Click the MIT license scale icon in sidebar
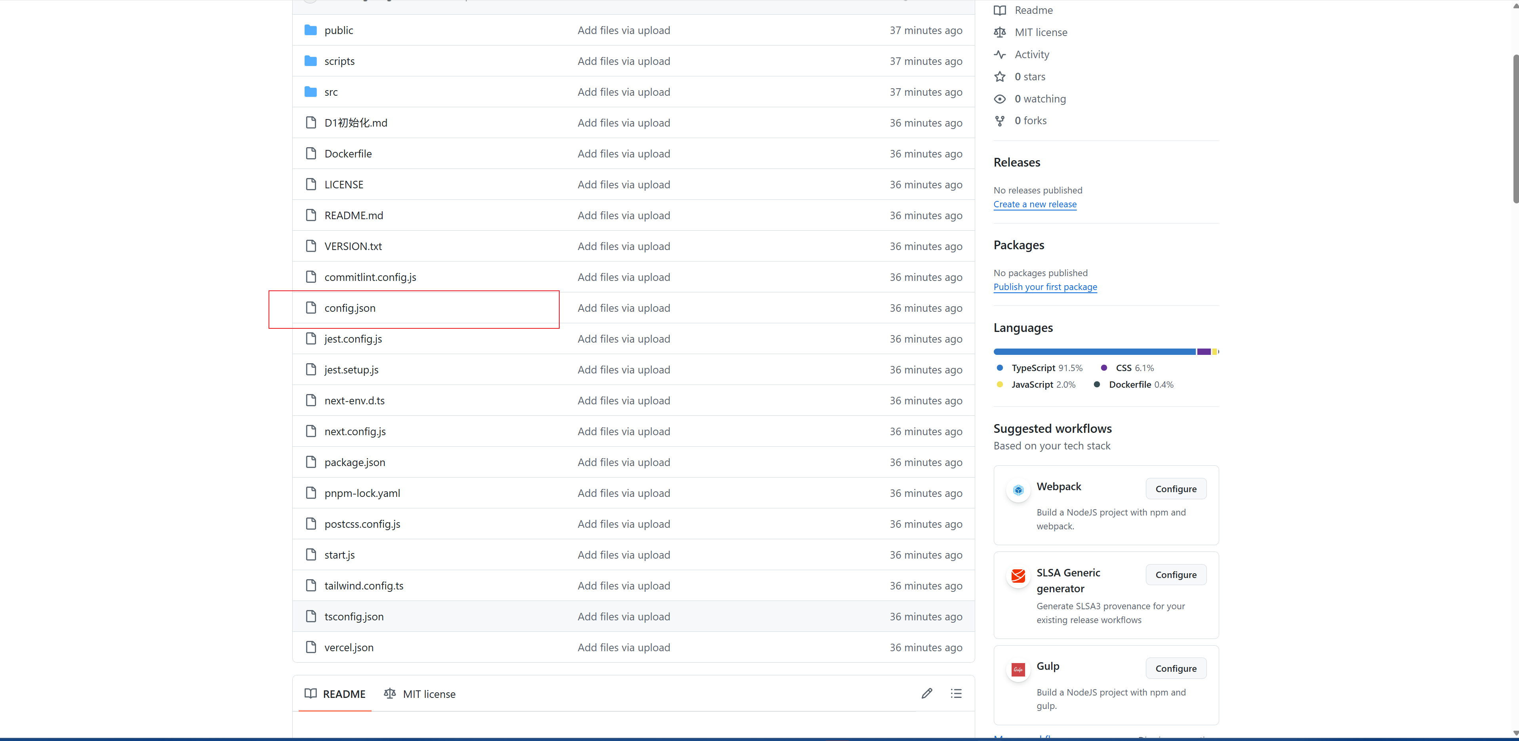Image resolution: width=1519 pixels, height=741 pixels. pyautogui.click(x=999, y=32)
